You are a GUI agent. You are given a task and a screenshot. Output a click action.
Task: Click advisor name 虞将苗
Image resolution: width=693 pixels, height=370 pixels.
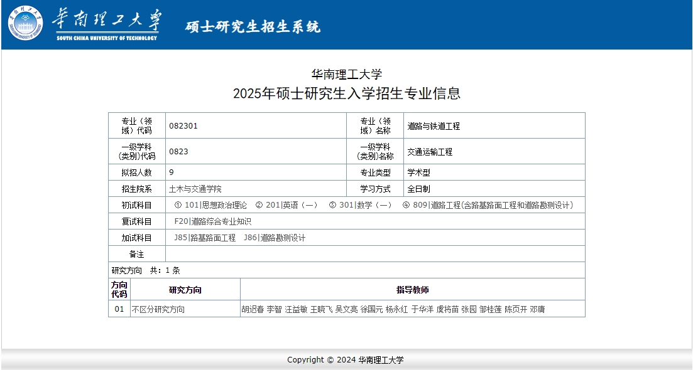click(x=448, y=309)
